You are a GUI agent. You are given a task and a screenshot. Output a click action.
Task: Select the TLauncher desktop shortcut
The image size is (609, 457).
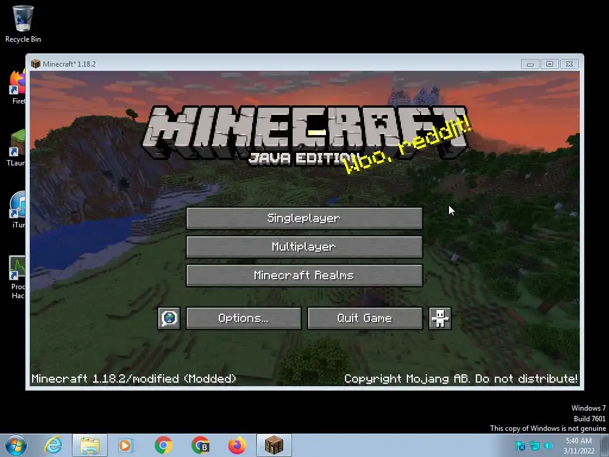[17, 148]
